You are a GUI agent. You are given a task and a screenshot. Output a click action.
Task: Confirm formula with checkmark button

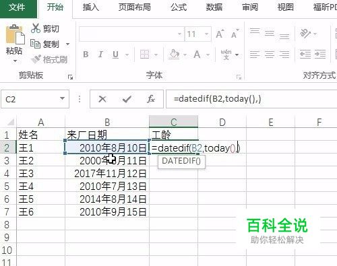click(127, 99)
